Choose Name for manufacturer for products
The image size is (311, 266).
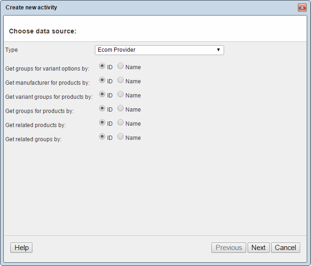[121, 81]
